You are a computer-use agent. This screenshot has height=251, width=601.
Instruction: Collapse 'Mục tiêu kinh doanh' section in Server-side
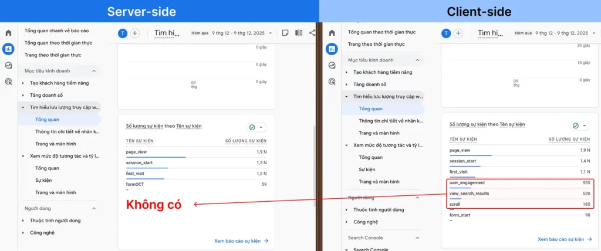click(x=94, y=71)
